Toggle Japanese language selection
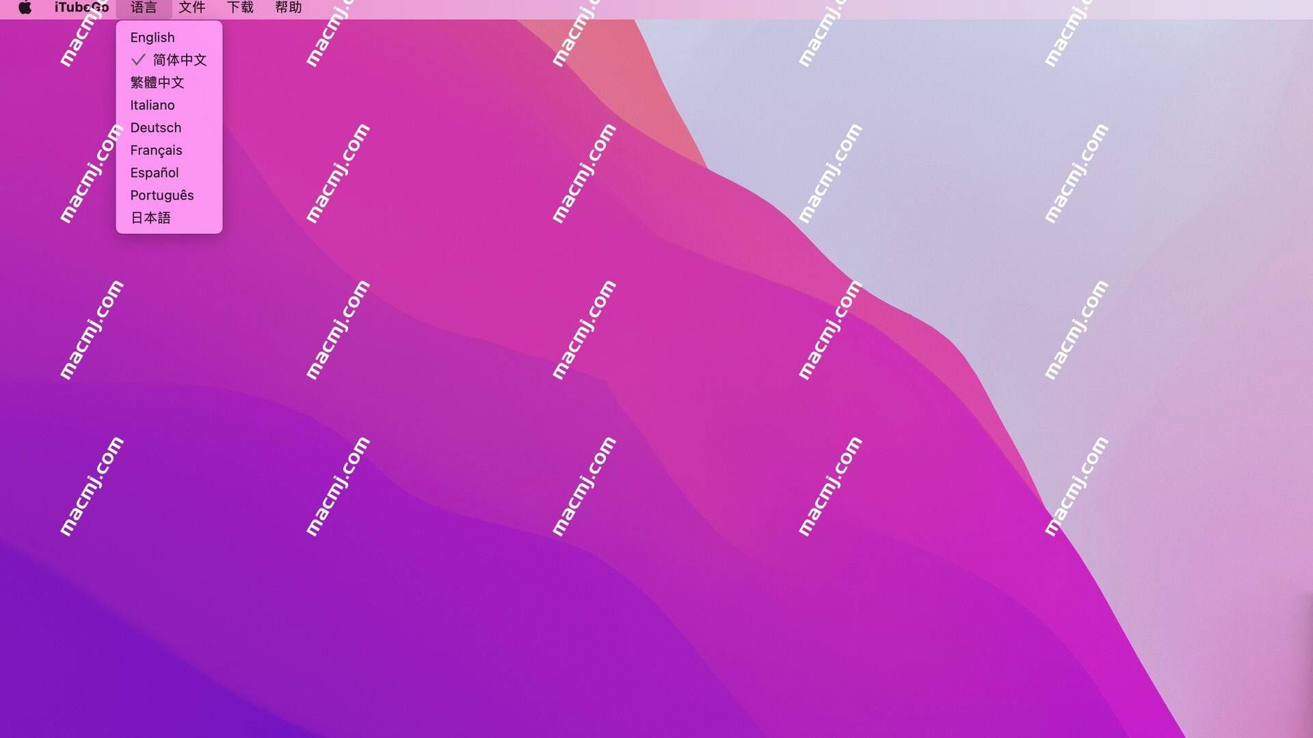The height and width of the screenshot is (738, 1313). [x=150, y=217]
